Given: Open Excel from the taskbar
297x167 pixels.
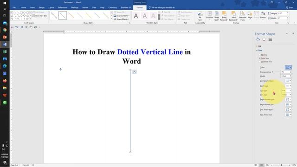Looking at the screenshot, I should coord(5,51).
